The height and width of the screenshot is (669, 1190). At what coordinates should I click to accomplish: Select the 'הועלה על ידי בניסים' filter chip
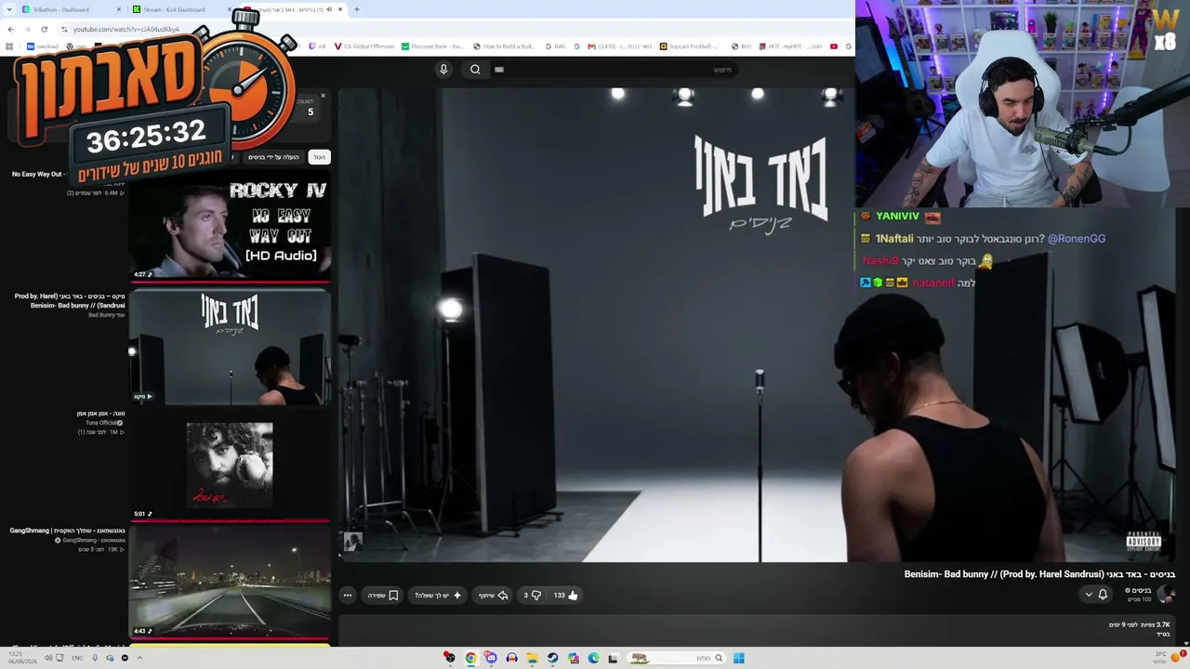pyautogui.click(x=273, y=157)
